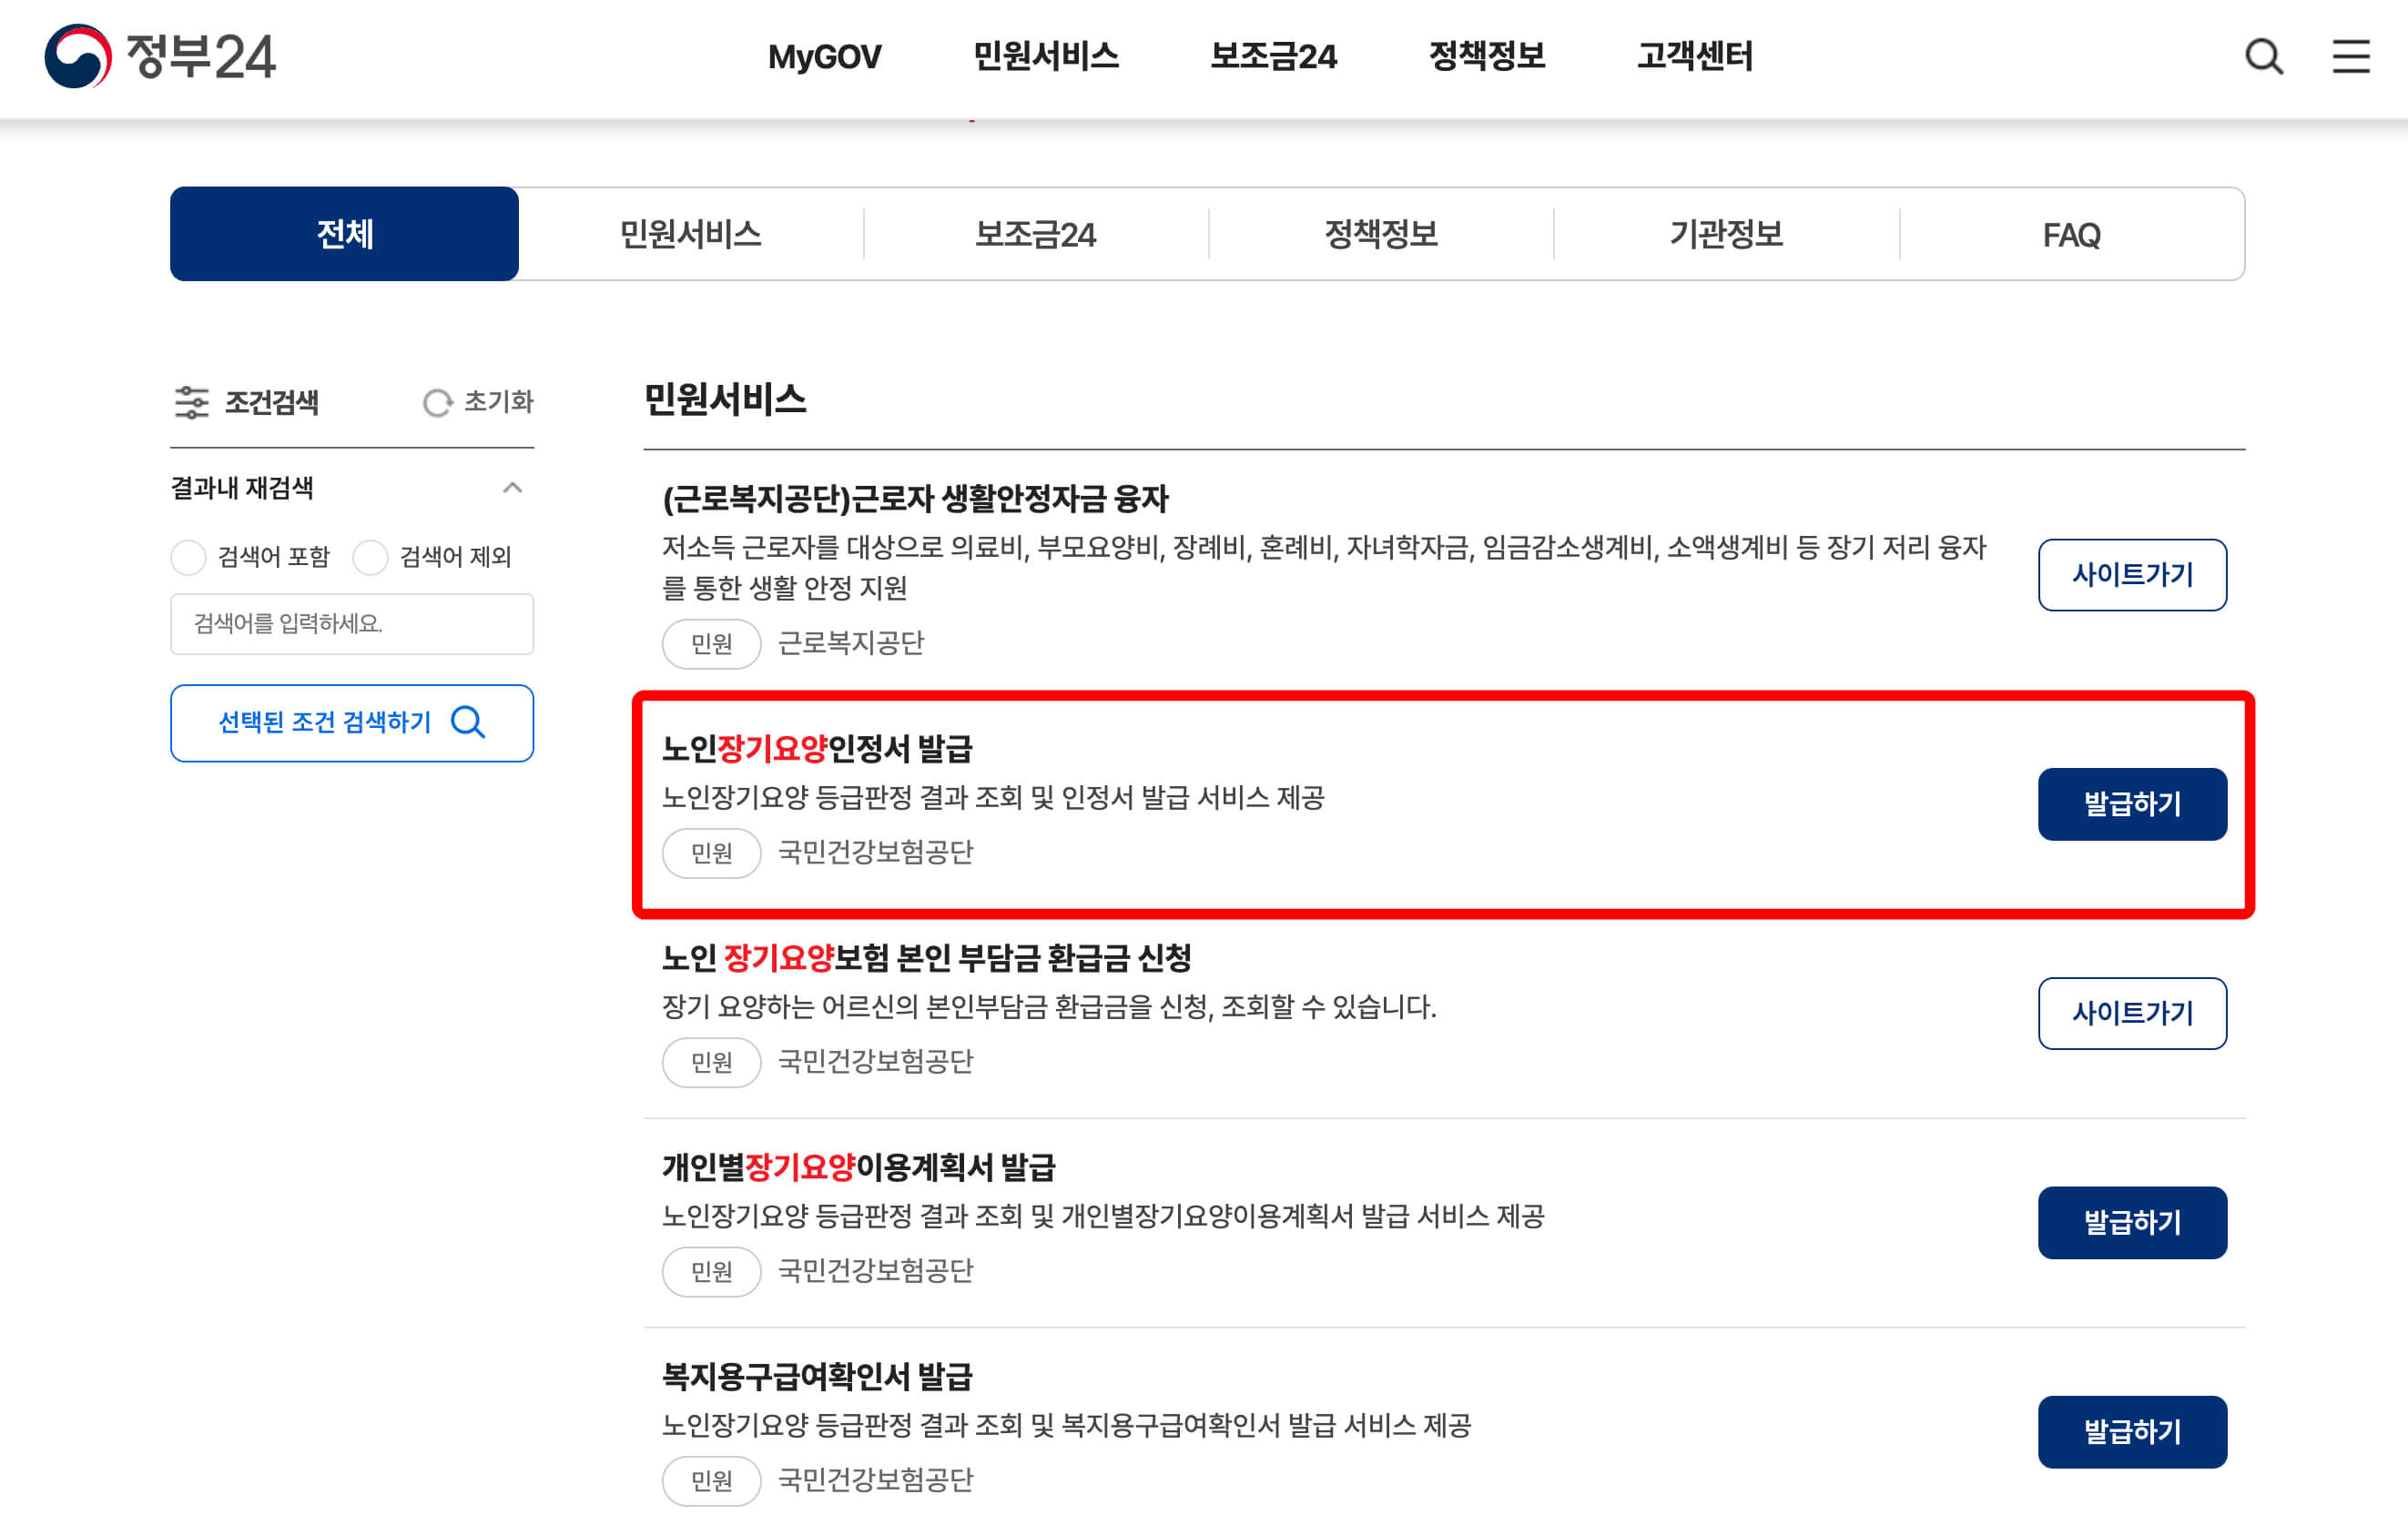2408x1525 pixels.
Task: Select the 검색어 제외 radio button
Action: click(371, 557)
